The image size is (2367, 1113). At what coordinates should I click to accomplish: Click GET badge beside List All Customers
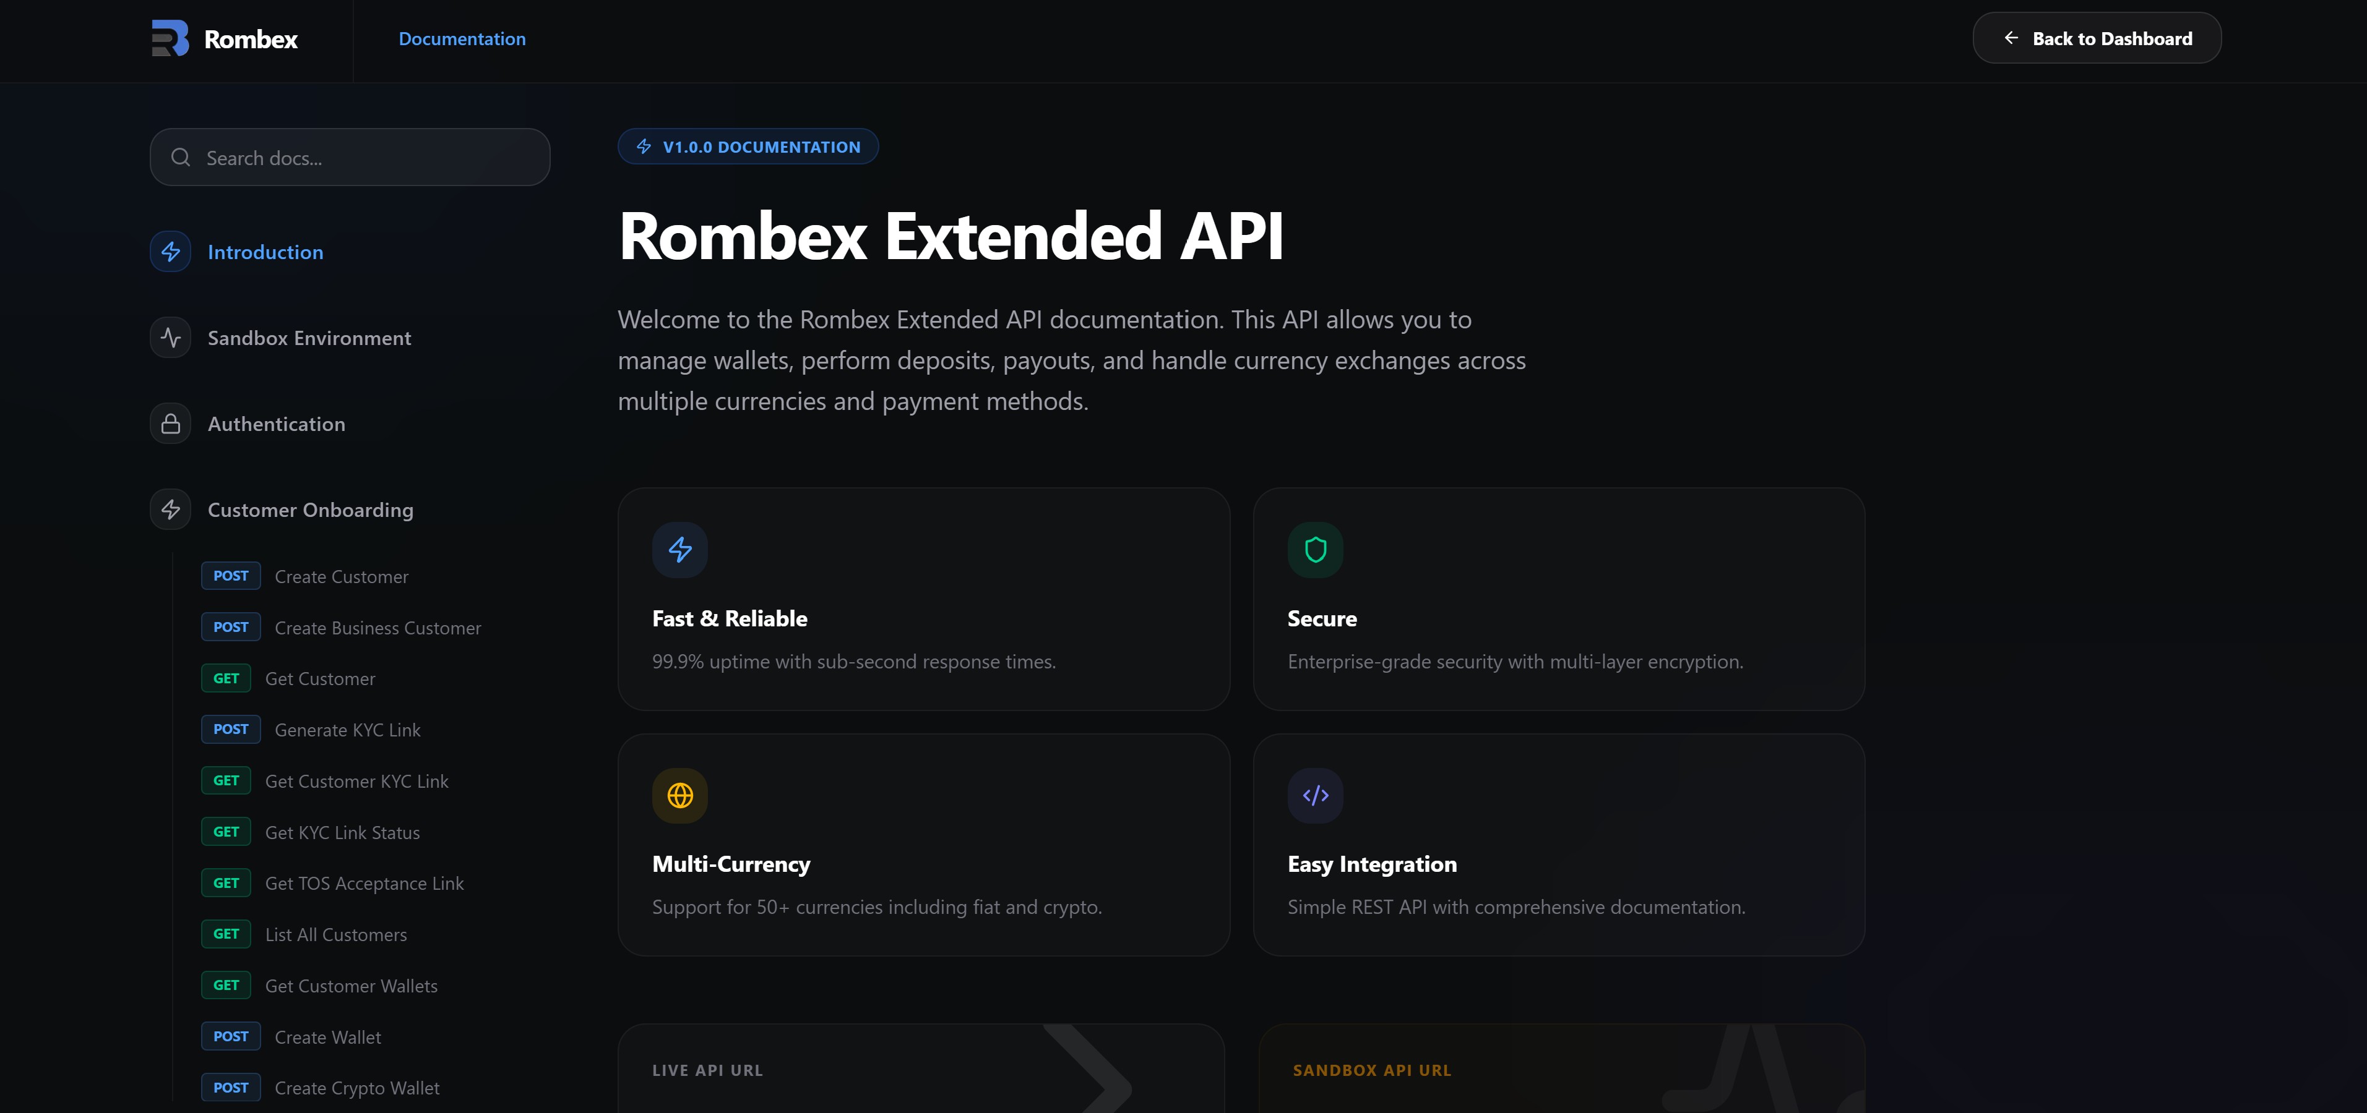(x=226, y=934)
